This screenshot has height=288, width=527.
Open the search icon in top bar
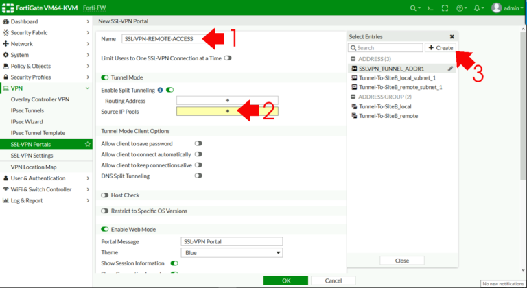(x=414, y=8)
